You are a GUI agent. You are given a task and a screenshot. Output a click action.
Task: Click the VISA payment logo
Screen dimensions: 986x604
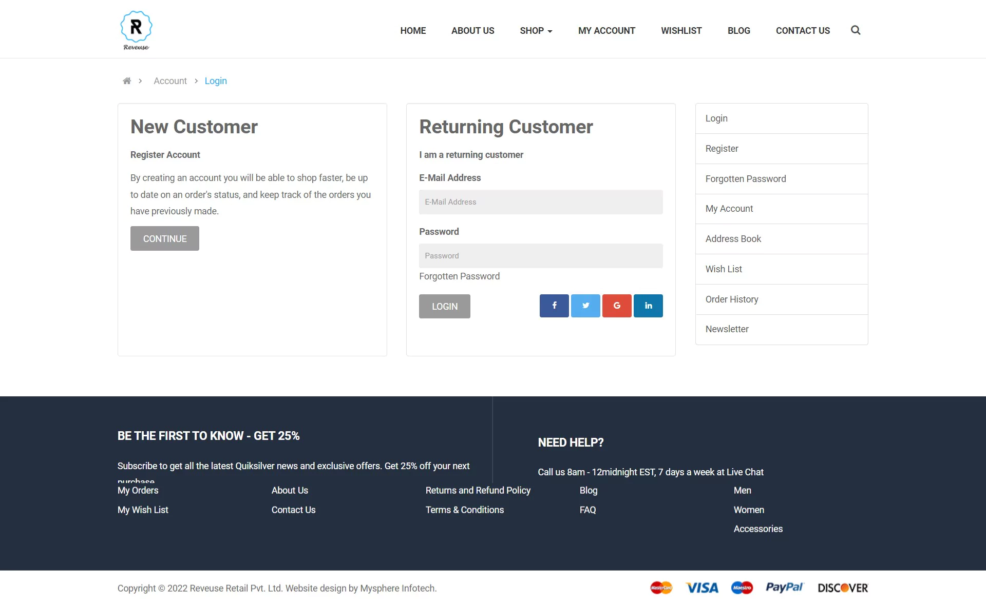click(702, 588)
